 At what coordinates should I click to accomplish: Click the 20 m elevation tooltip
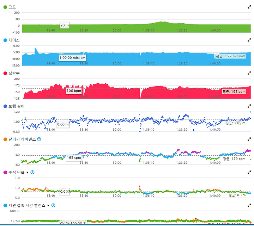pos(65,25)
